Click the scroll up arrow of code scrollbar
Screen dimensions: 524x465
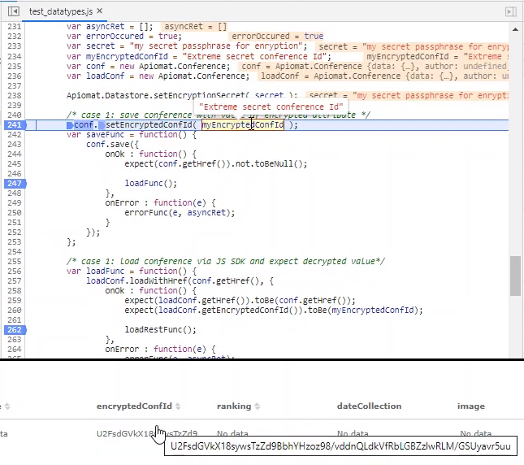tap(515, 29)
